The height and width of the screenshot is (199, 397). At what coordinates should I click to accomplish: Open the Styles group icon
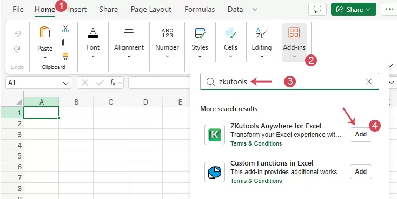coord(200,33)
